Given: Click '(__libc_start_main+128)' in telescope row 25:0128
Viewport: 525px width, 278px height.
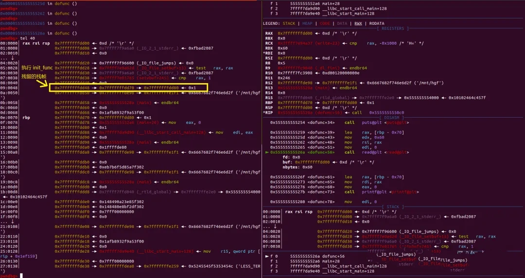Looking at the screenshot, I should click(x=165, y=251).
